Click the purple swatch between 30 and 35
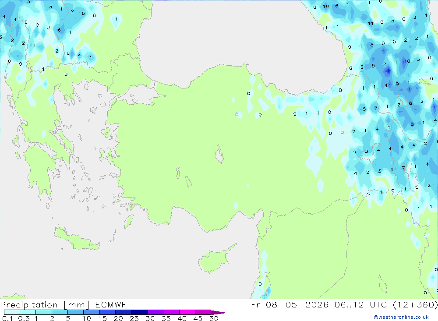 pyautogui.click(x=155, y=312)
